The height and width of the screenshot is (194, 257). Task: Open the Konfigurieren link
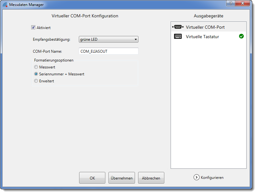pos(212,177)
